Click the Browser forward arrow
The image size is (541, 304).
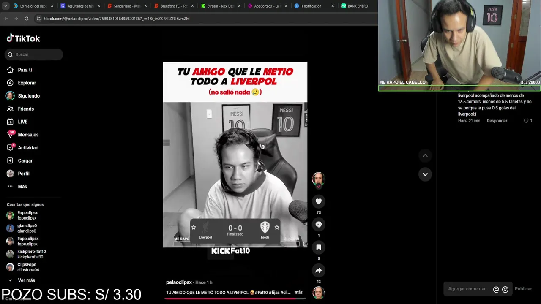(16, 19)
